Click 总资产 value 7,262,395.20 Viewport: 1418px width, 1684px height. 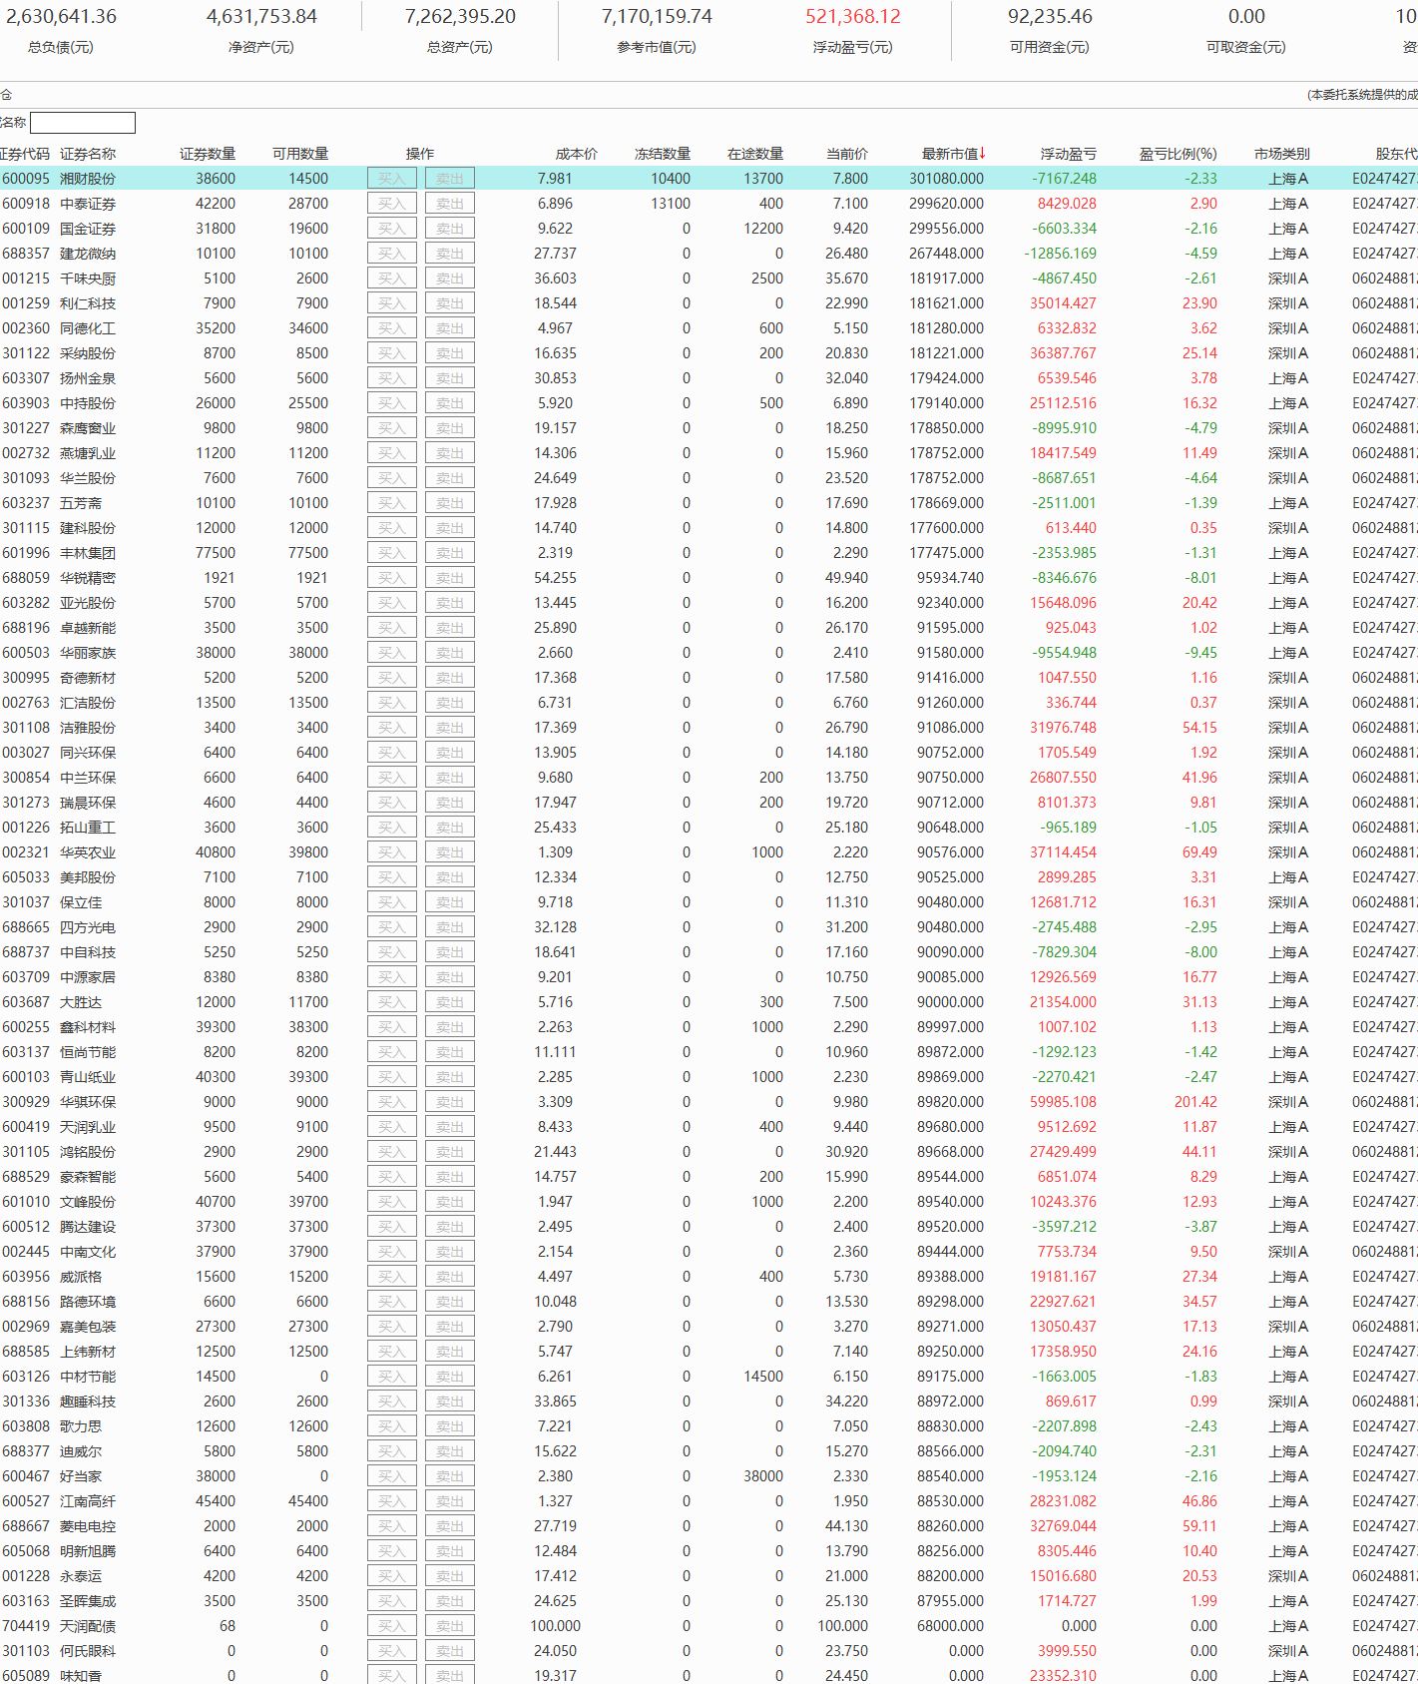click(x=460, y=17)
